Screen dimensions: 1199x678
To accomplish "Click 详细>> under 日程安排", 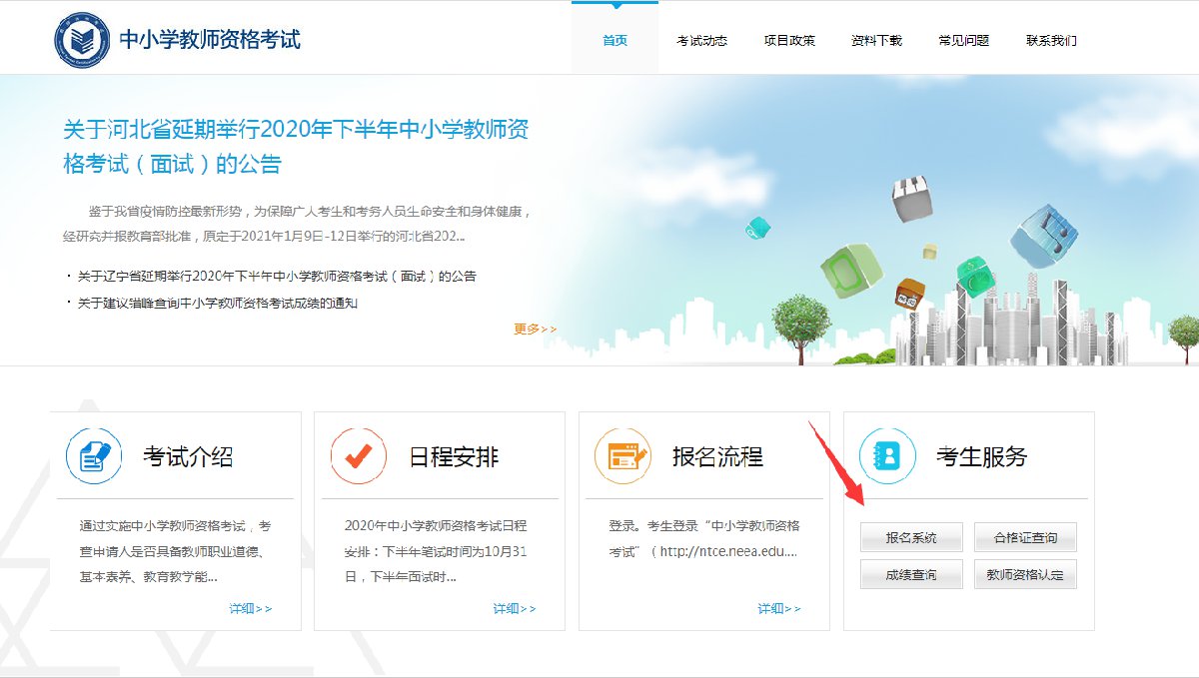I will (x=515, y=608).
